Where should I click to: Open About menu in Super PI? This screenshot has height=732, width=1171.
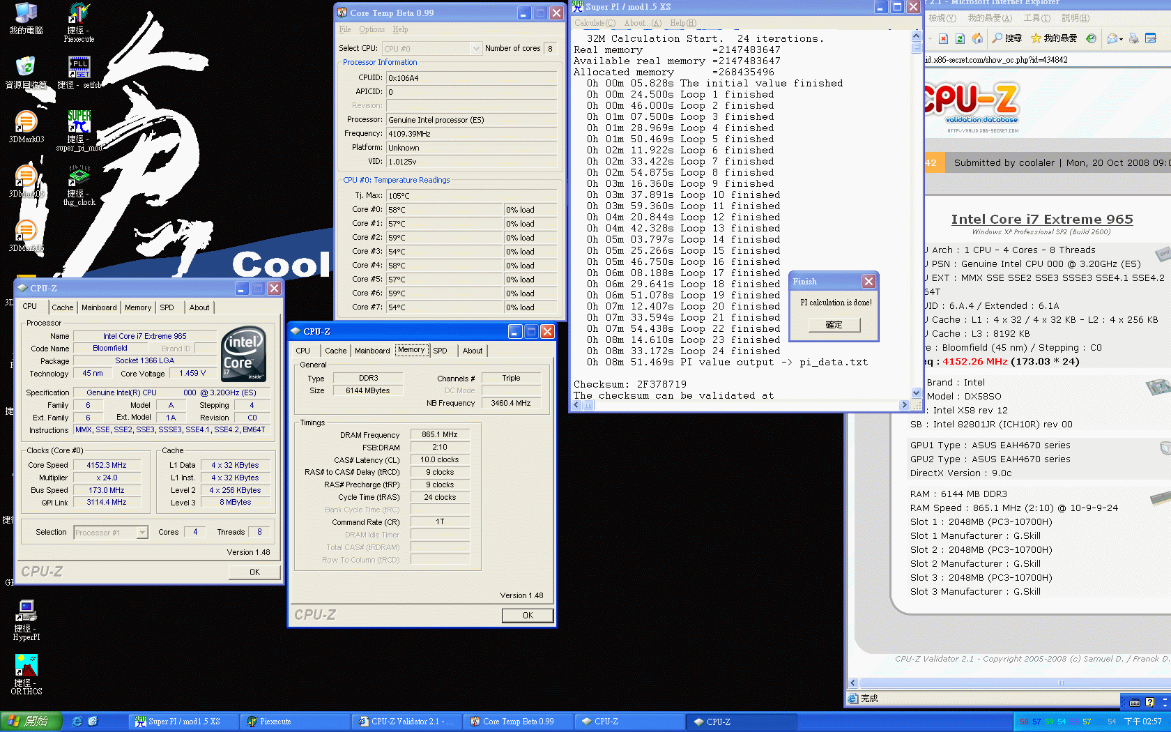(642, 23)
